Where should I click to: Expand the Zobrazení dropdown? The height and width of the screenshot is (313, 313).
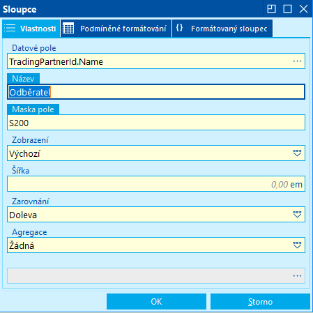pyautogui.click(x=297, y=153)
